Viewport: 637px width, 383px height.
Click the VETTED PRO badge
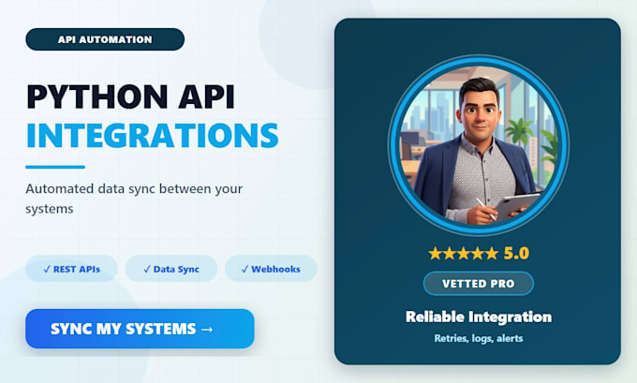point(478,283)
